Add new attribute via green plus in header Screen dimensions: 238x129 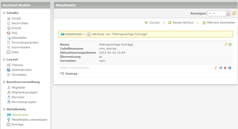pyautogui.click(x=230, y=45)
